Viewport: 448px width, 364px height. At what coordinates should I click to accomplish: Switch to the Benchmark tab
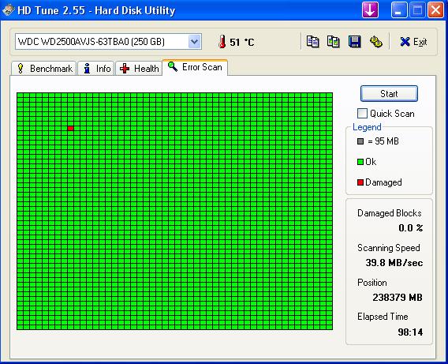click(x=44, y=69)
